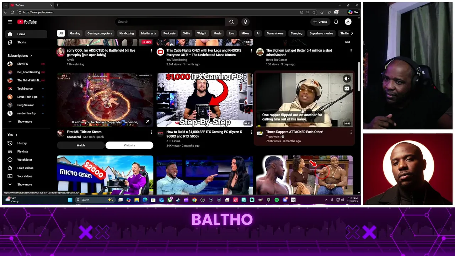Viewport: 455px width, 256px height.
Task: Expand the You section arrow
Action: click(16, 135)
